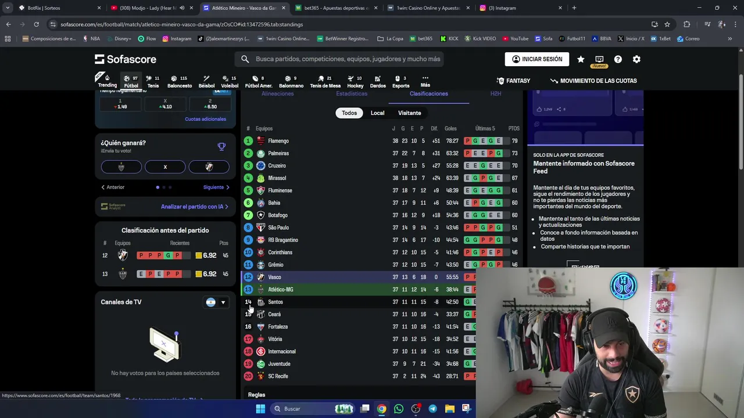The width and height of the screenshot is (744, 418).
Task: Show Visitante standings filter
Action: pyautogui.click(x=409, y=113)
